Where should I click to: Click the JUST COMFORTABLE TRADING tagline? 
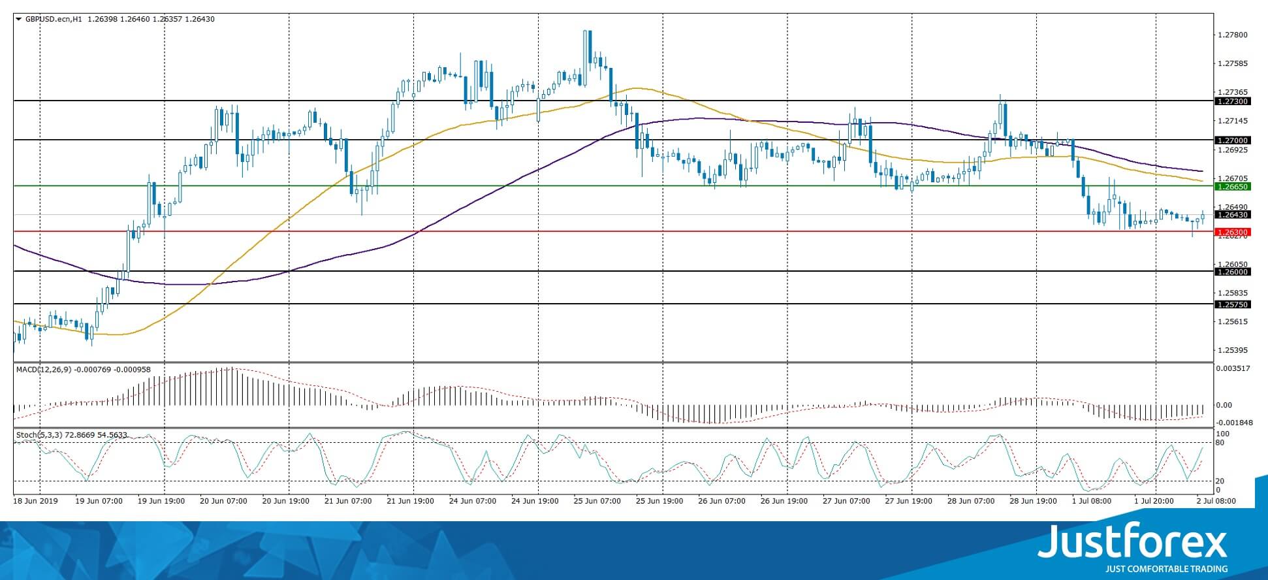[x=1165, y=569]
